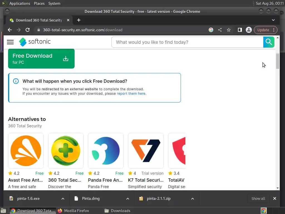Expand options for pinta-2.1.1.zip download
This screenshot has width=285, height=214.
point(193,199)
